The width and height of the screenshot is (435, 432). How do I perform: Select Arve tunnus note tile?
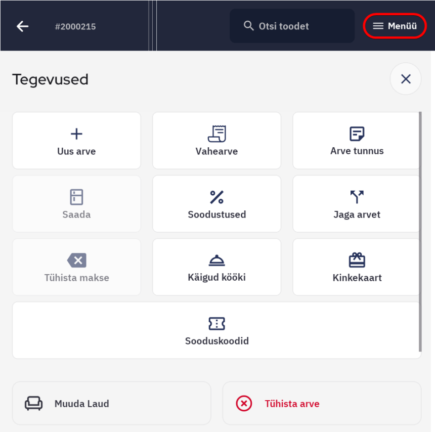[x=357, y=141]
